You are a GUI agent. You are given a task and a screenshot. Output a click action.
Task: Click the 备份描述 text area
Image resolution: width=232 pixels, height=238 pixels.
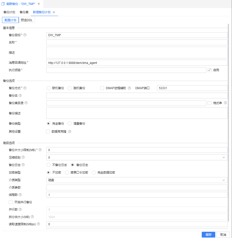(137, 113)
